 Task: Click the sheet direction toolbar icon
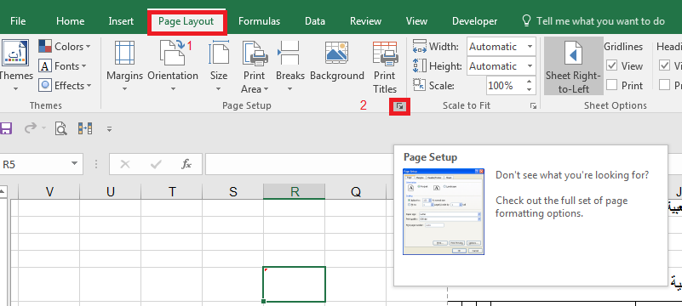click(85, 128)
